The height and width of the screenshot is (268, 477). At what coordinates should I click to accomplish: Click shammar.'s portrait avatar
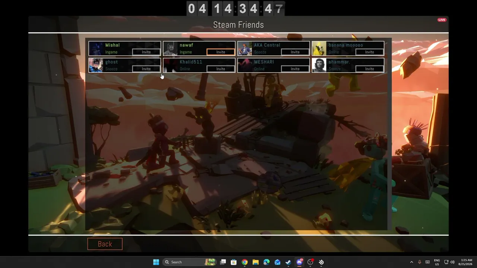[319, 65]
